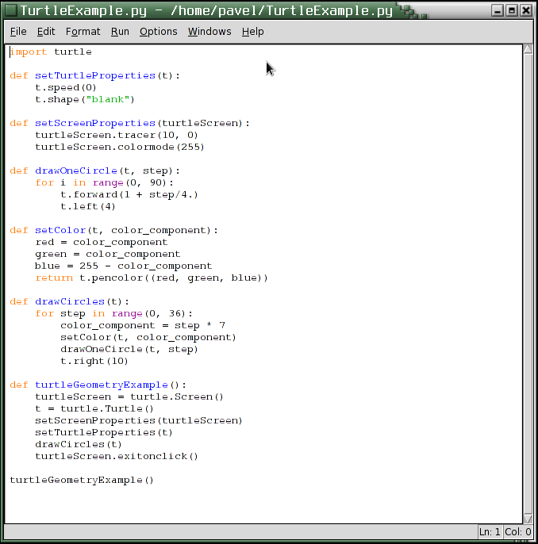Click the 'turtleScreen = turtle.Screen()' line
Image resolution: width=538 pixels, height=544 pixels.
point(129,397)
